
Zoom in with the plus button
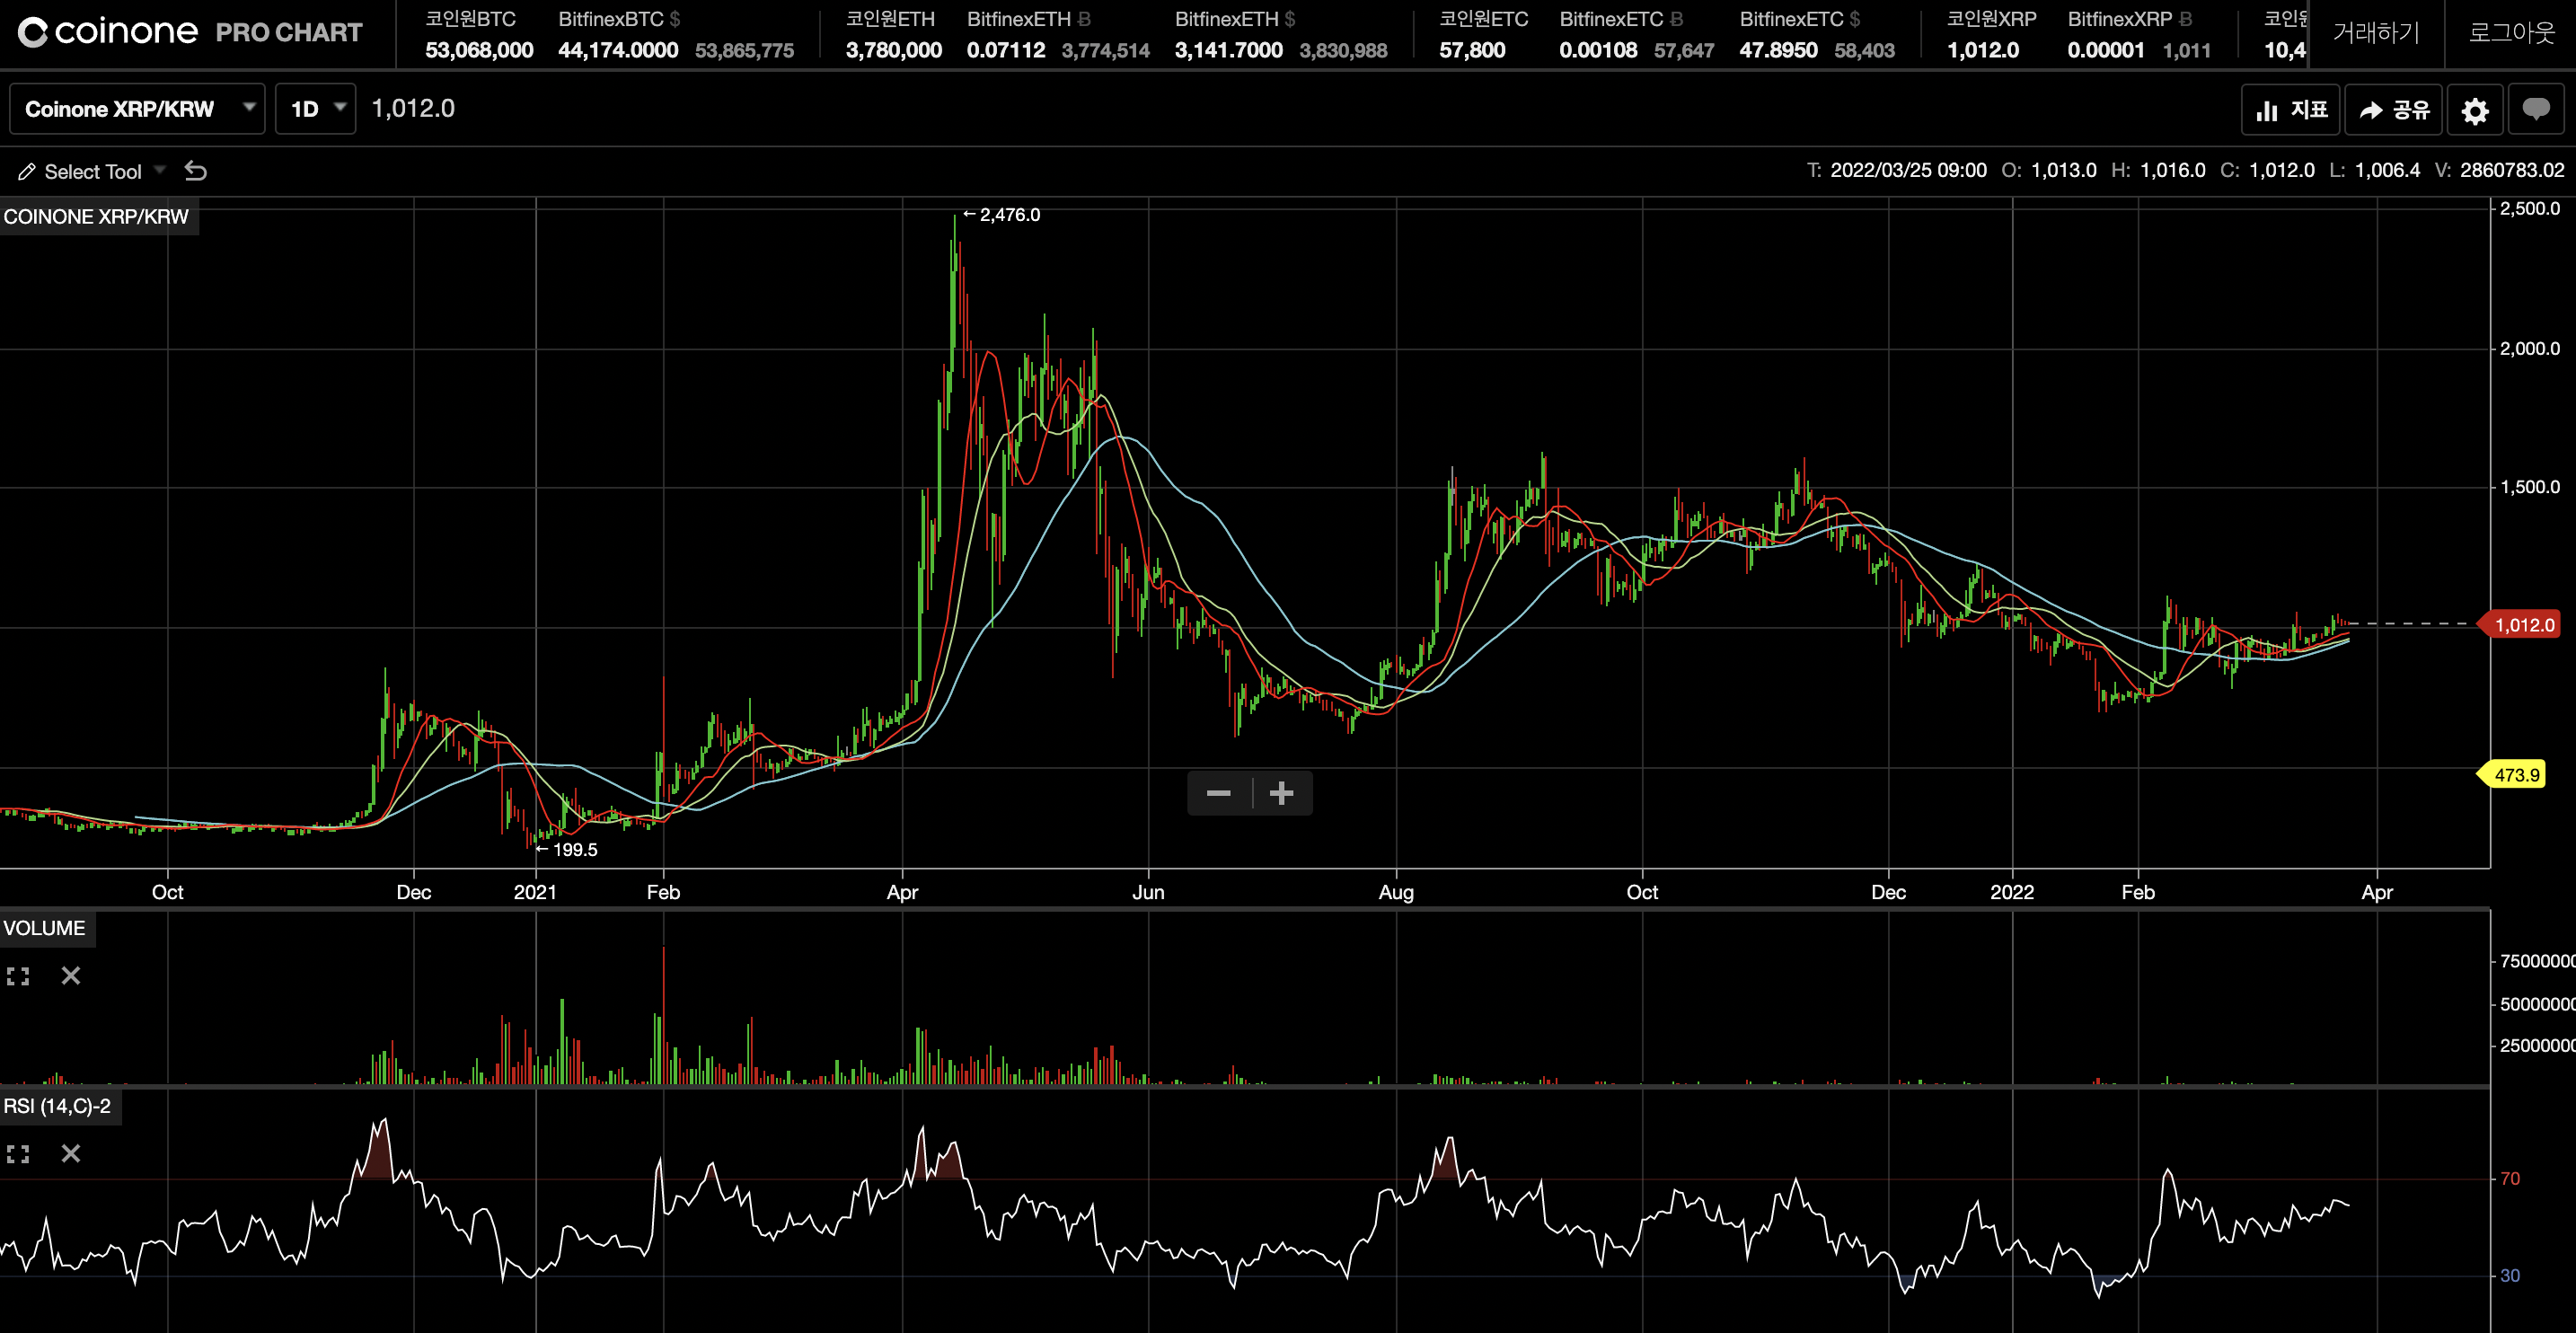[1281, 794]
